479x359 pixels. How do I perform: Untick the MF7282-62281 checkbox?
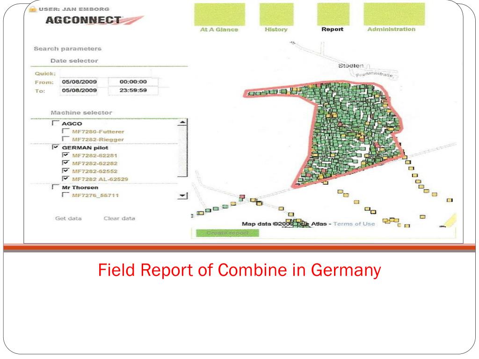65,155
